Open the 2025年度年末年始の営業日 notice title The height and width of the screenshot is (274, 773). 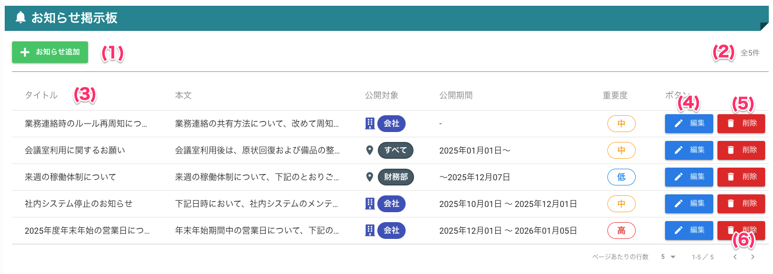(87, 231)
